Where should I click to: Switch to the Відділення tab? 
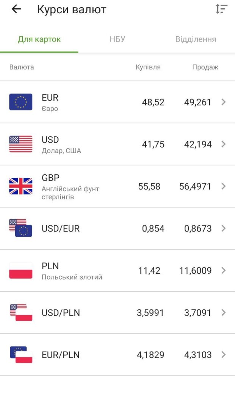(x=196, y=39)
